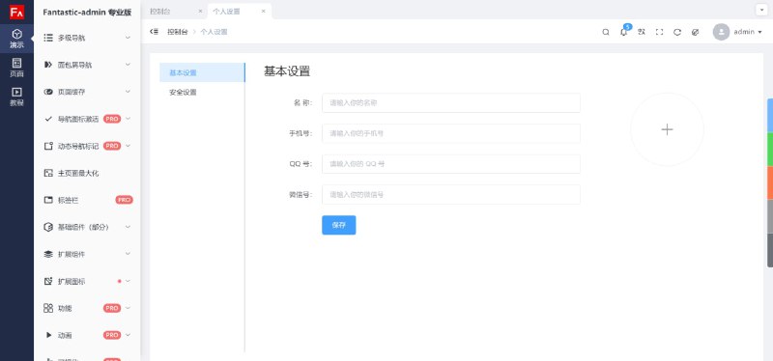The image size is (773, 361).
Task: Open search with the magnifier icon
Action: click(606, 32)
